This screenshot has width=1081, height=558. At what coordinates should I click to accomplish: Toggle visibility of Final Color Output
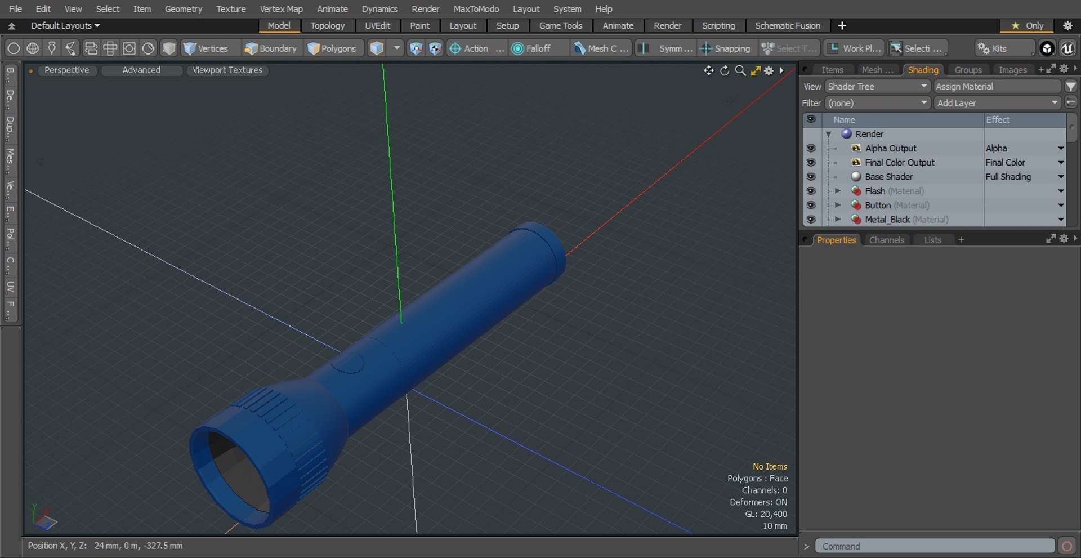point(811,162)
